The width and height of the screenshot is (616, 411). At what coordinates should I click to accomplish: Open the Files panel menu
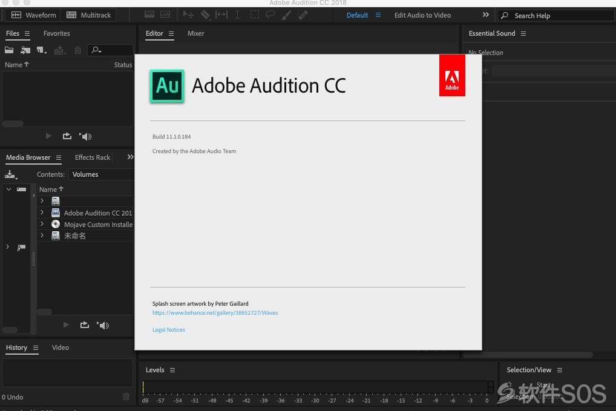pos(27,33)
